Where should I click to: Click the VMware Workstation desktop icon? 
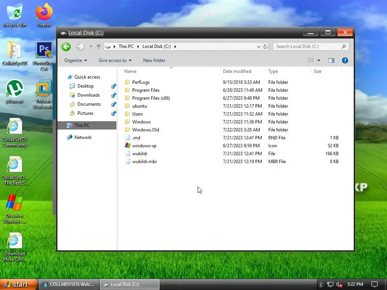point(43,94)
